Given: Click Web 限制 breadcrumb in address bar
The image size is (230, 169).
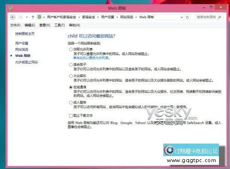Looking at the screenshot, I should 147,17.
